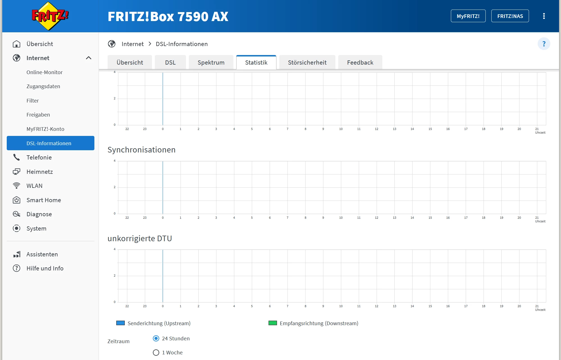Open the blue question mark help icon
Screen dimensions: 561x360
tap(544, 44)
